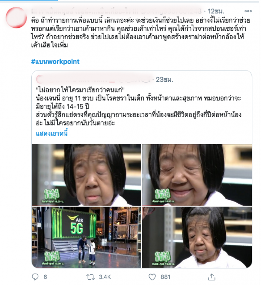The height and width of the screenshot is (285, 261).
Task: View the 3.4K retweet count
Action: 105,277
